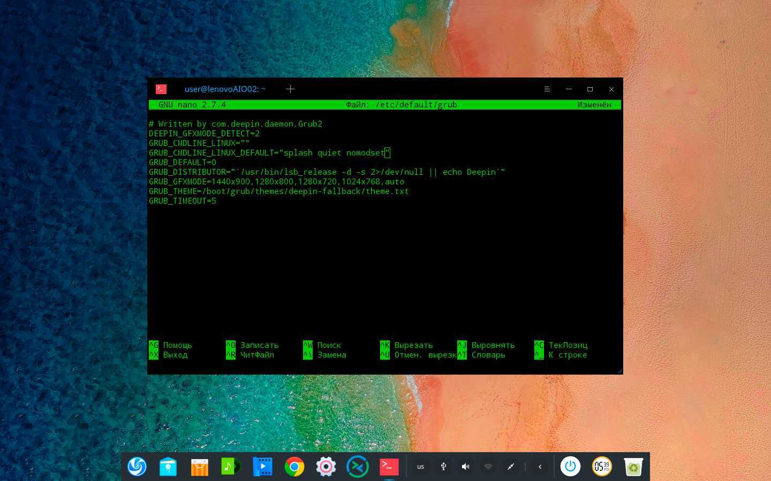
Task: Launch the Deepin App Store shopping bag icon
Action: (x=199, y=467)
